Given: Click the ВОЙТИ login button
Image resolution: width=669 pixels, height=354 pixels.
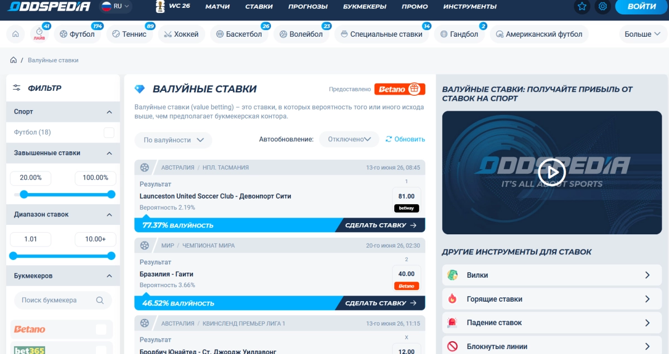Looking at the screenshot, I should point(642,7).
